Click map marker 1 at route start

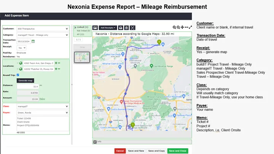click(133, 125)
